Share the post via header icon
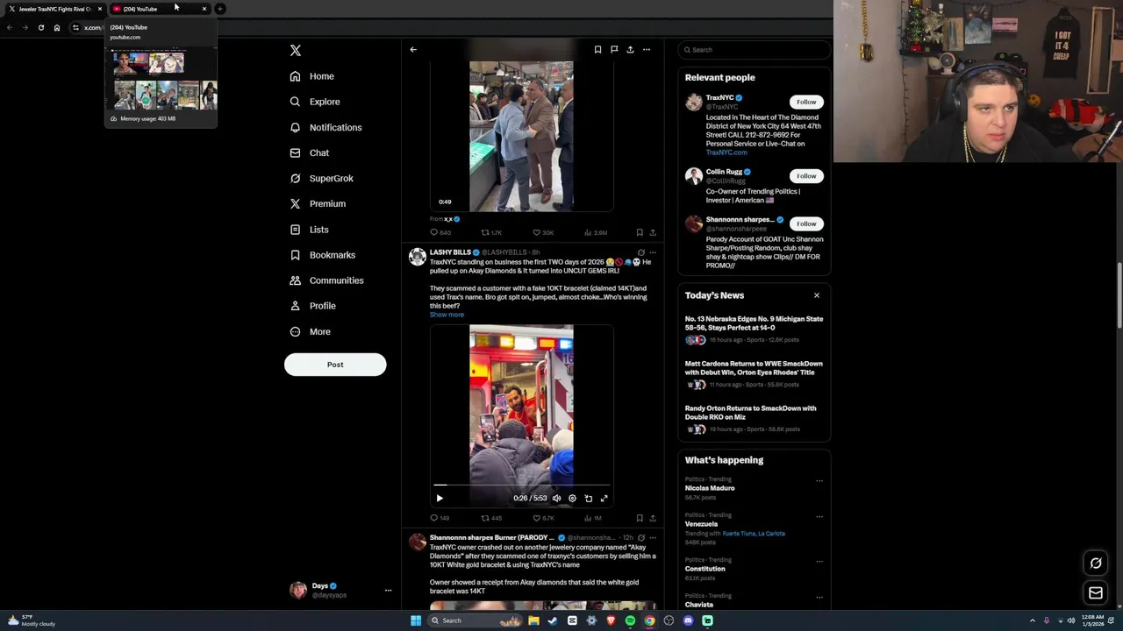 pos(630,50)
